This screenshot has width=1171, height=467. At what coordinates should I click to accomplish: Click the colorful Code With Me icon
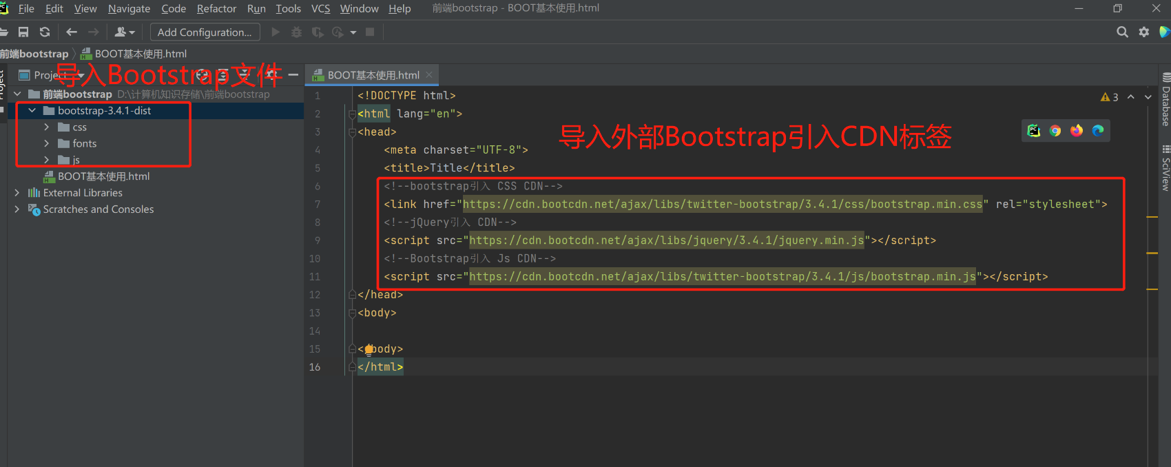point(1165,32)
